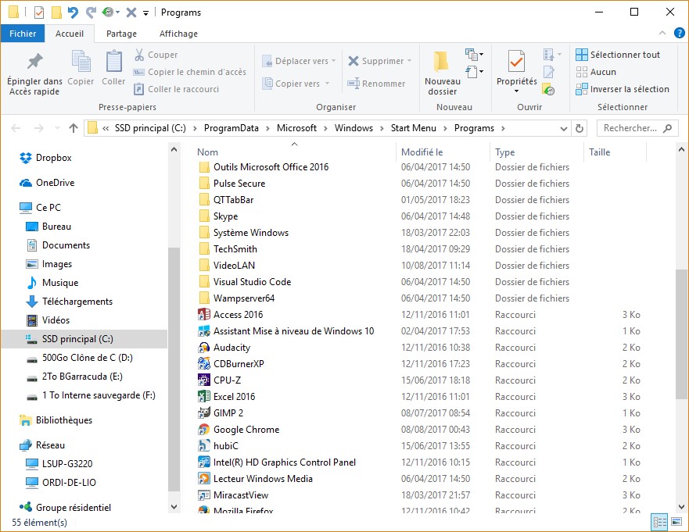Click Épingler dans Accès rapide pin icon
This screenshot has height=532, width=689.
[34, 62]
